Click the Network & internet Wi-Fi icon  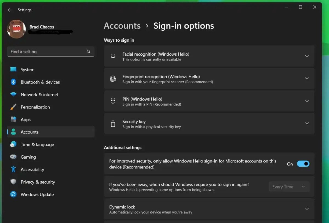(x=13, y=95)
